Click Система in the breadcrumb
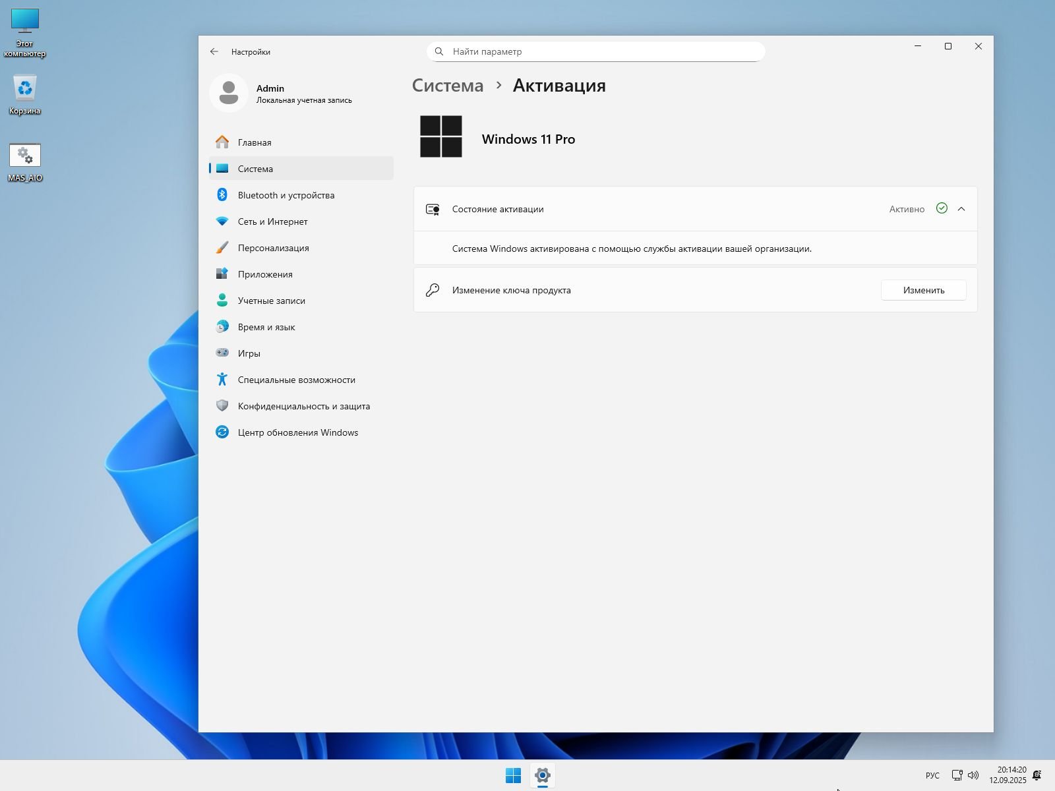 click(x=448, y=86)
